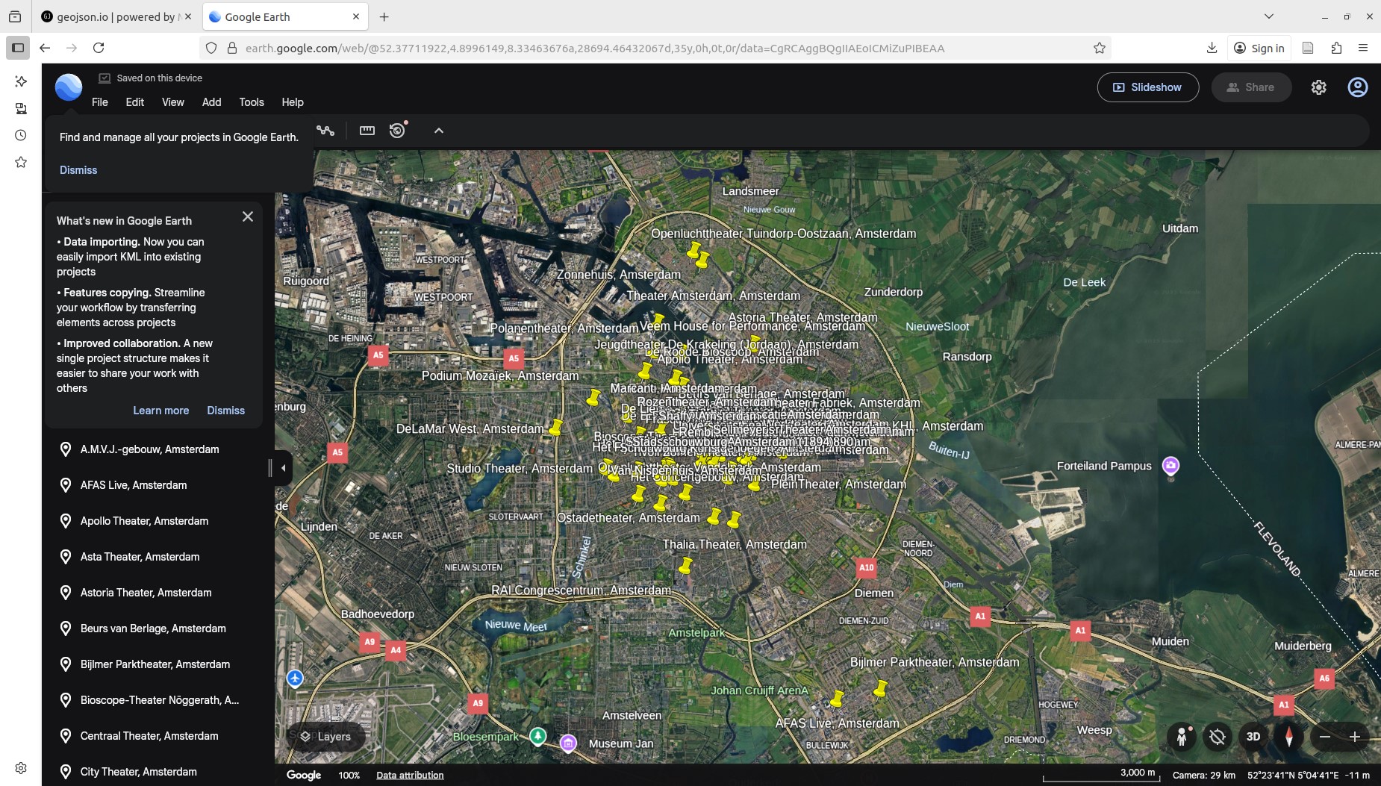The height and width of the screenshot is (786, 1381).
Task: Open the Edit menu
Action: coord(135,102)
